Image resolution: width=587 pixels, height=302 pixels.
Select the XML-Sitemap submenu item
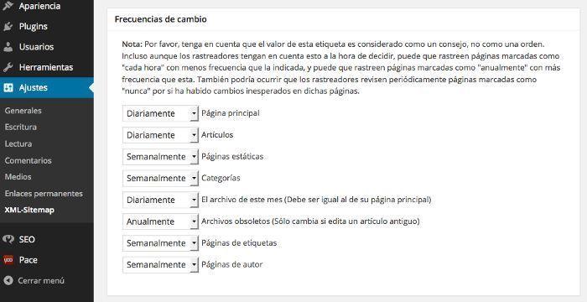coord(29,210)
